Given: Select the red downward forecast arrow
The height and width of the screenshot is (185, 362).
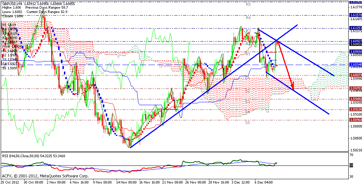Looking at the screenshot, I should (286, 66).
